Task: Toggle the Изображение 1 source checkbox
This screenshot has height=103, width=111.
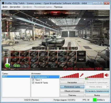Action: [33, 77]
